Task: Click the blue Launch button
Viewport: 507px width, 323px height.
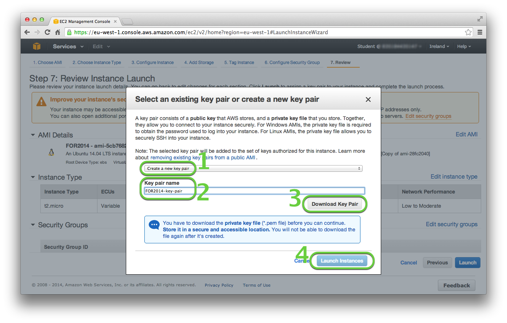Action: point(468,263)
